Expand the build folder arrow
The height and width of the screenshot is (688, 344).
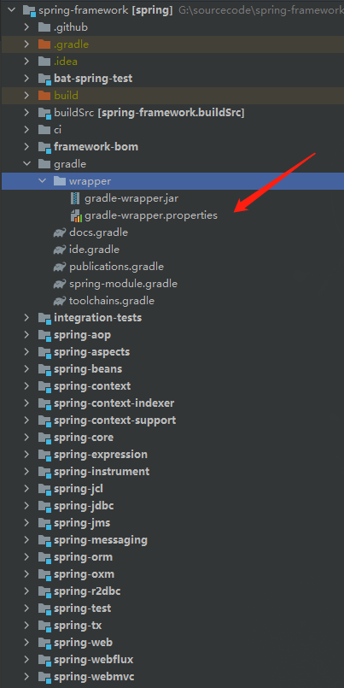coord(27,95)
